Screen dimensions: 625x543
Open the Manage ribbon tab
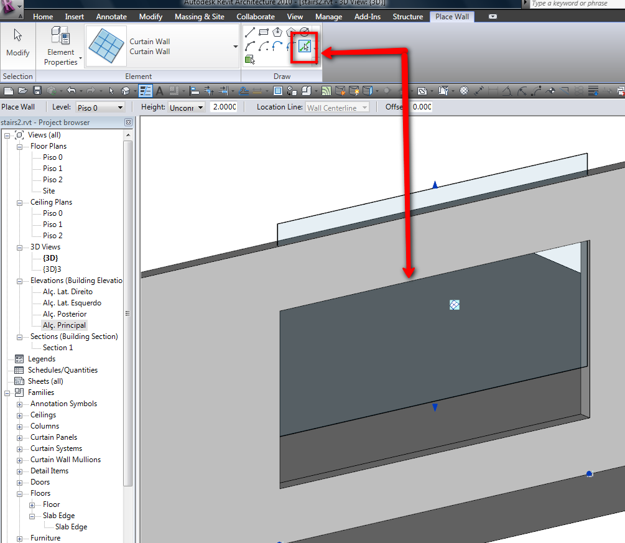(x=328, y=17)
